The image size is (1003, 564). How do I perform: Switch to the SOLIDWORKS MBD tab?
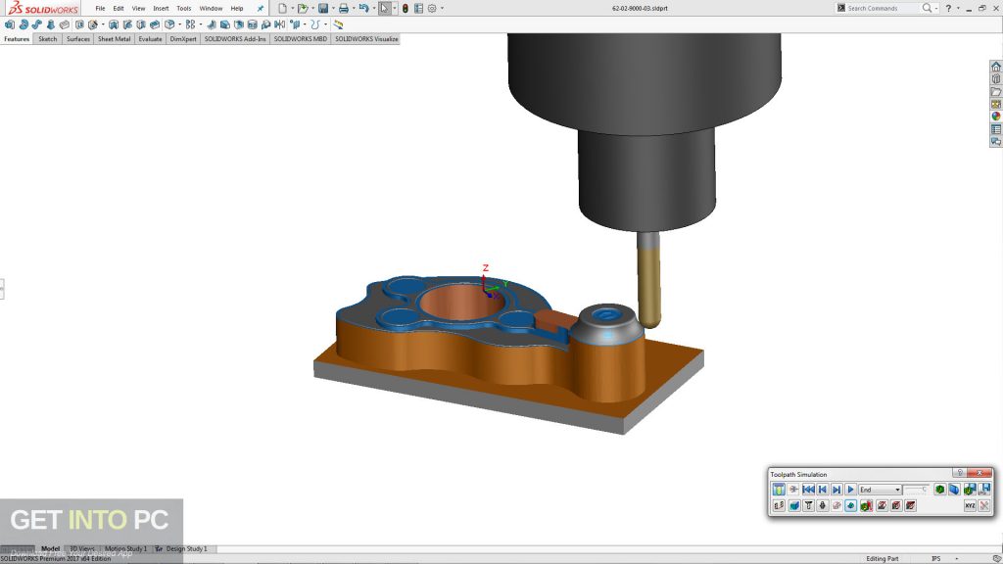[300, 39]
